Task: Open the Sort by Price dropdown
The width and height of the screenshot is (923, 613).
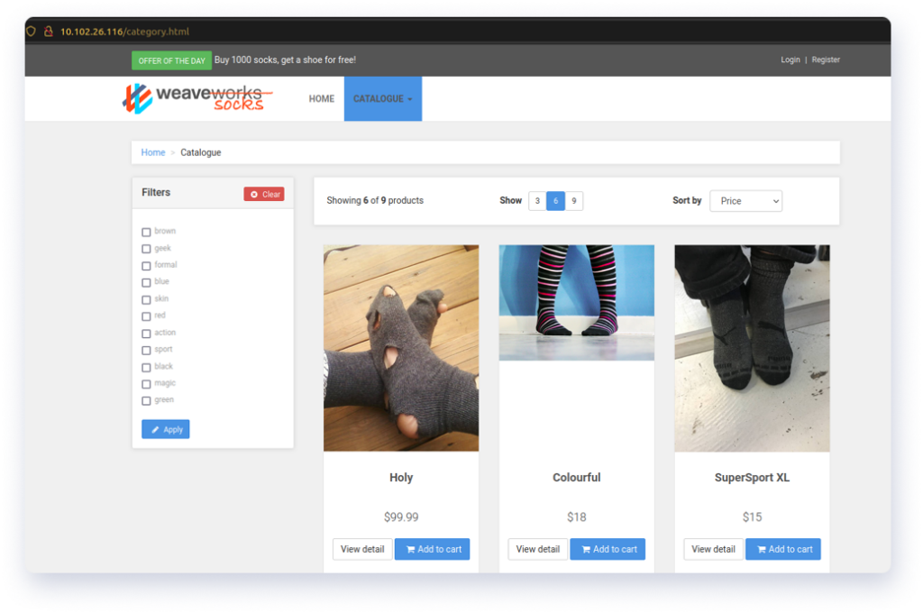Action: [x=745, y=200]
